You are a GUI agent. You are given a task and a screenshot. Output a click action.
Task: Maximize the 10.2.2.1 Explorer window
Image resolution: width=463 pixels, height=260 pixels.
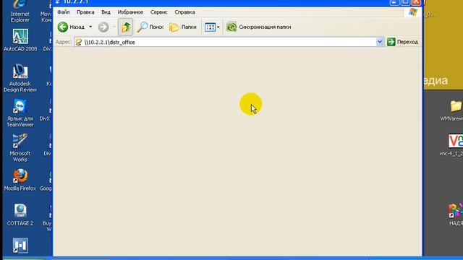(x=405, y=2)
